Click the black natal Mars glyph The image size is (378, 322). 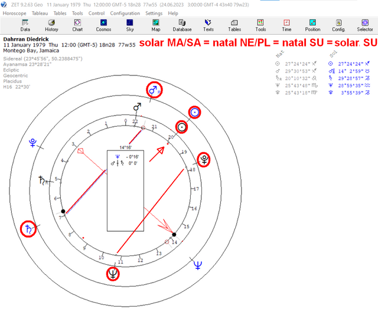click(x=137, y=107)
